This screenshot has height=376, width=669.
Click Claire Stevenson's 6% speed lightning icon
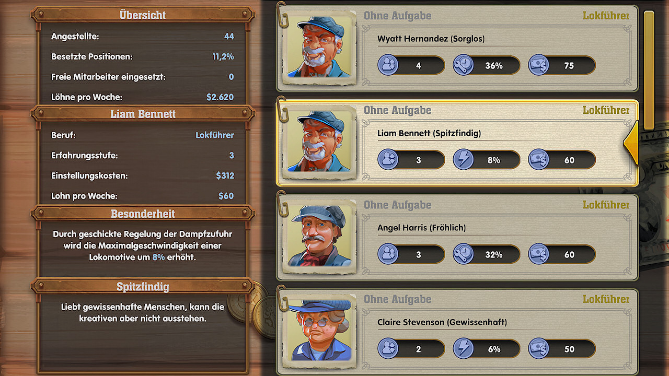coord(463,349)
